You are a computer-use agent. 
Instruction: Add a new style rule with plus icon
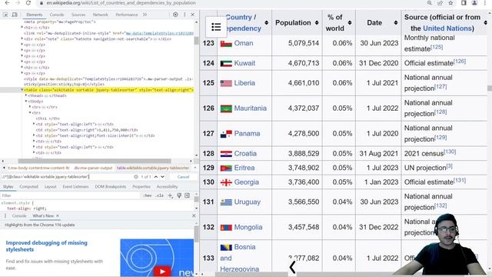pyautogui.click(x=170, y=195)
